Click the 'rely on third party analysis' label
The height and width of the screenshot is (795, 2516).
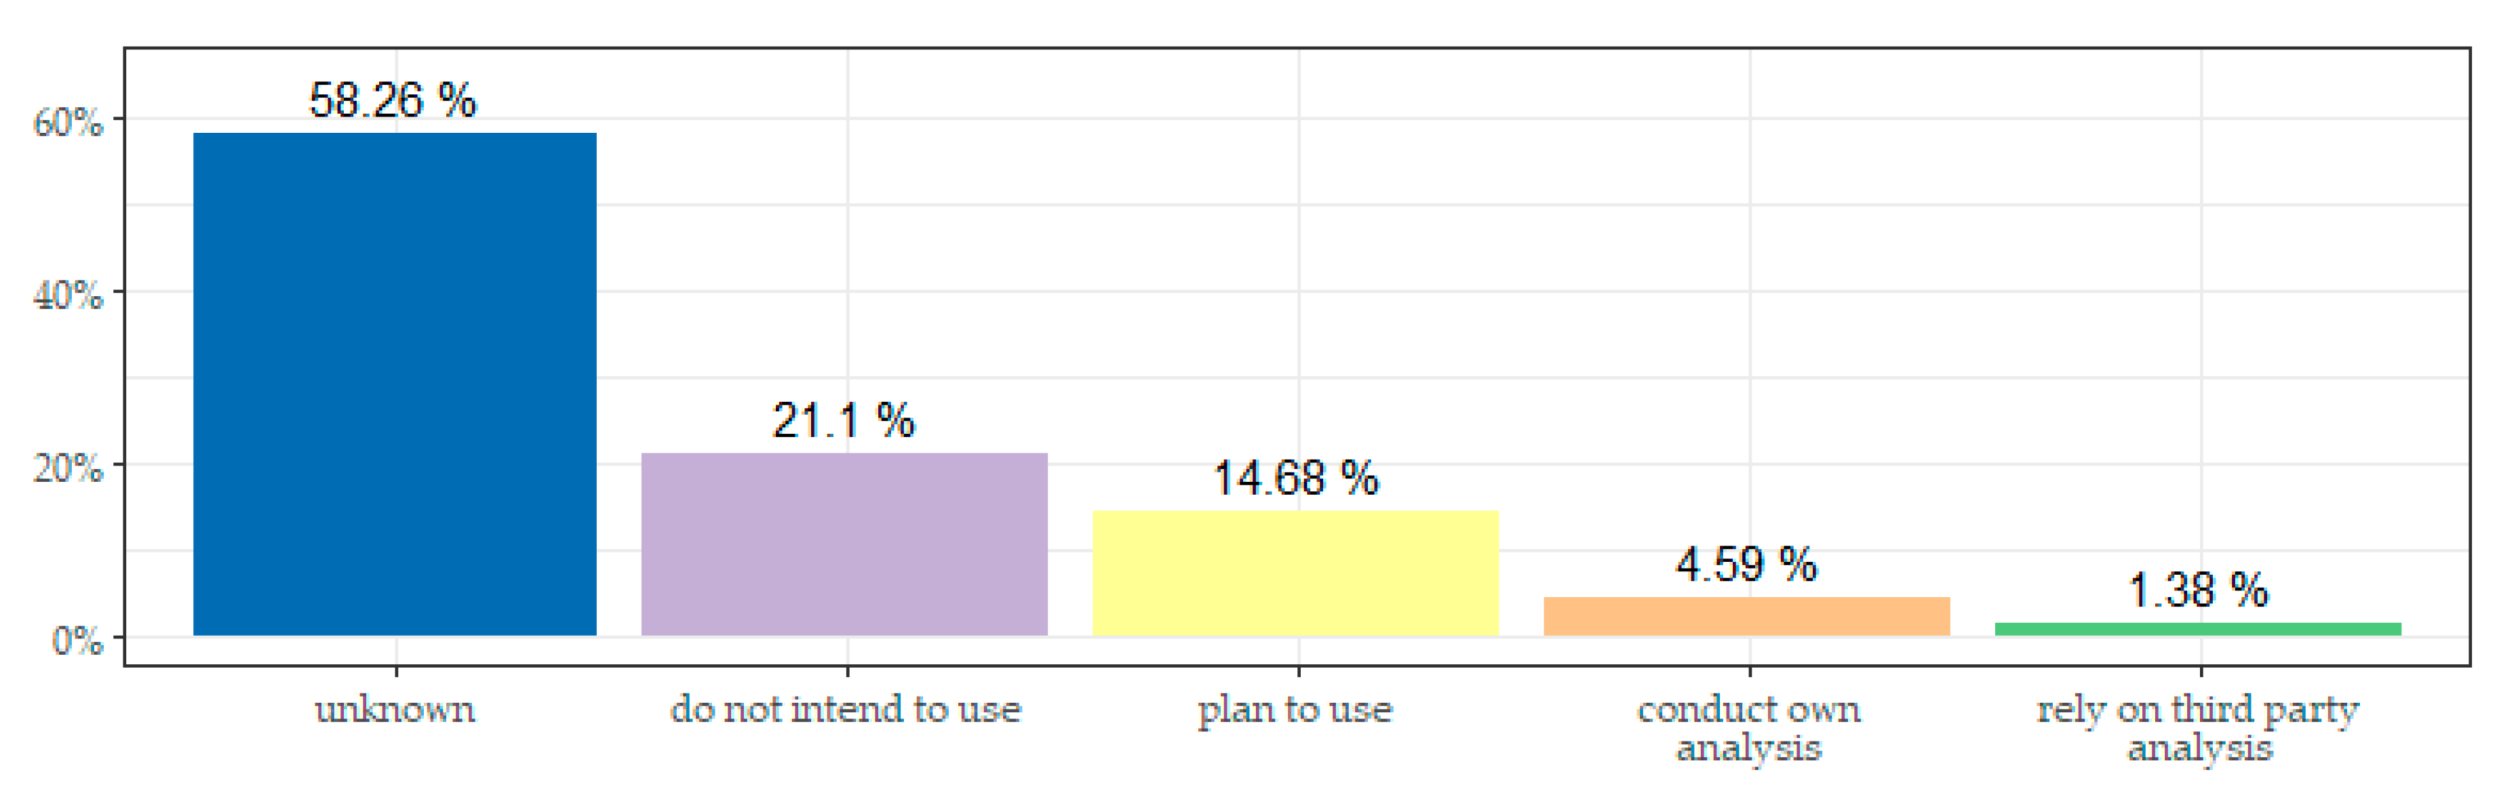2199,729
